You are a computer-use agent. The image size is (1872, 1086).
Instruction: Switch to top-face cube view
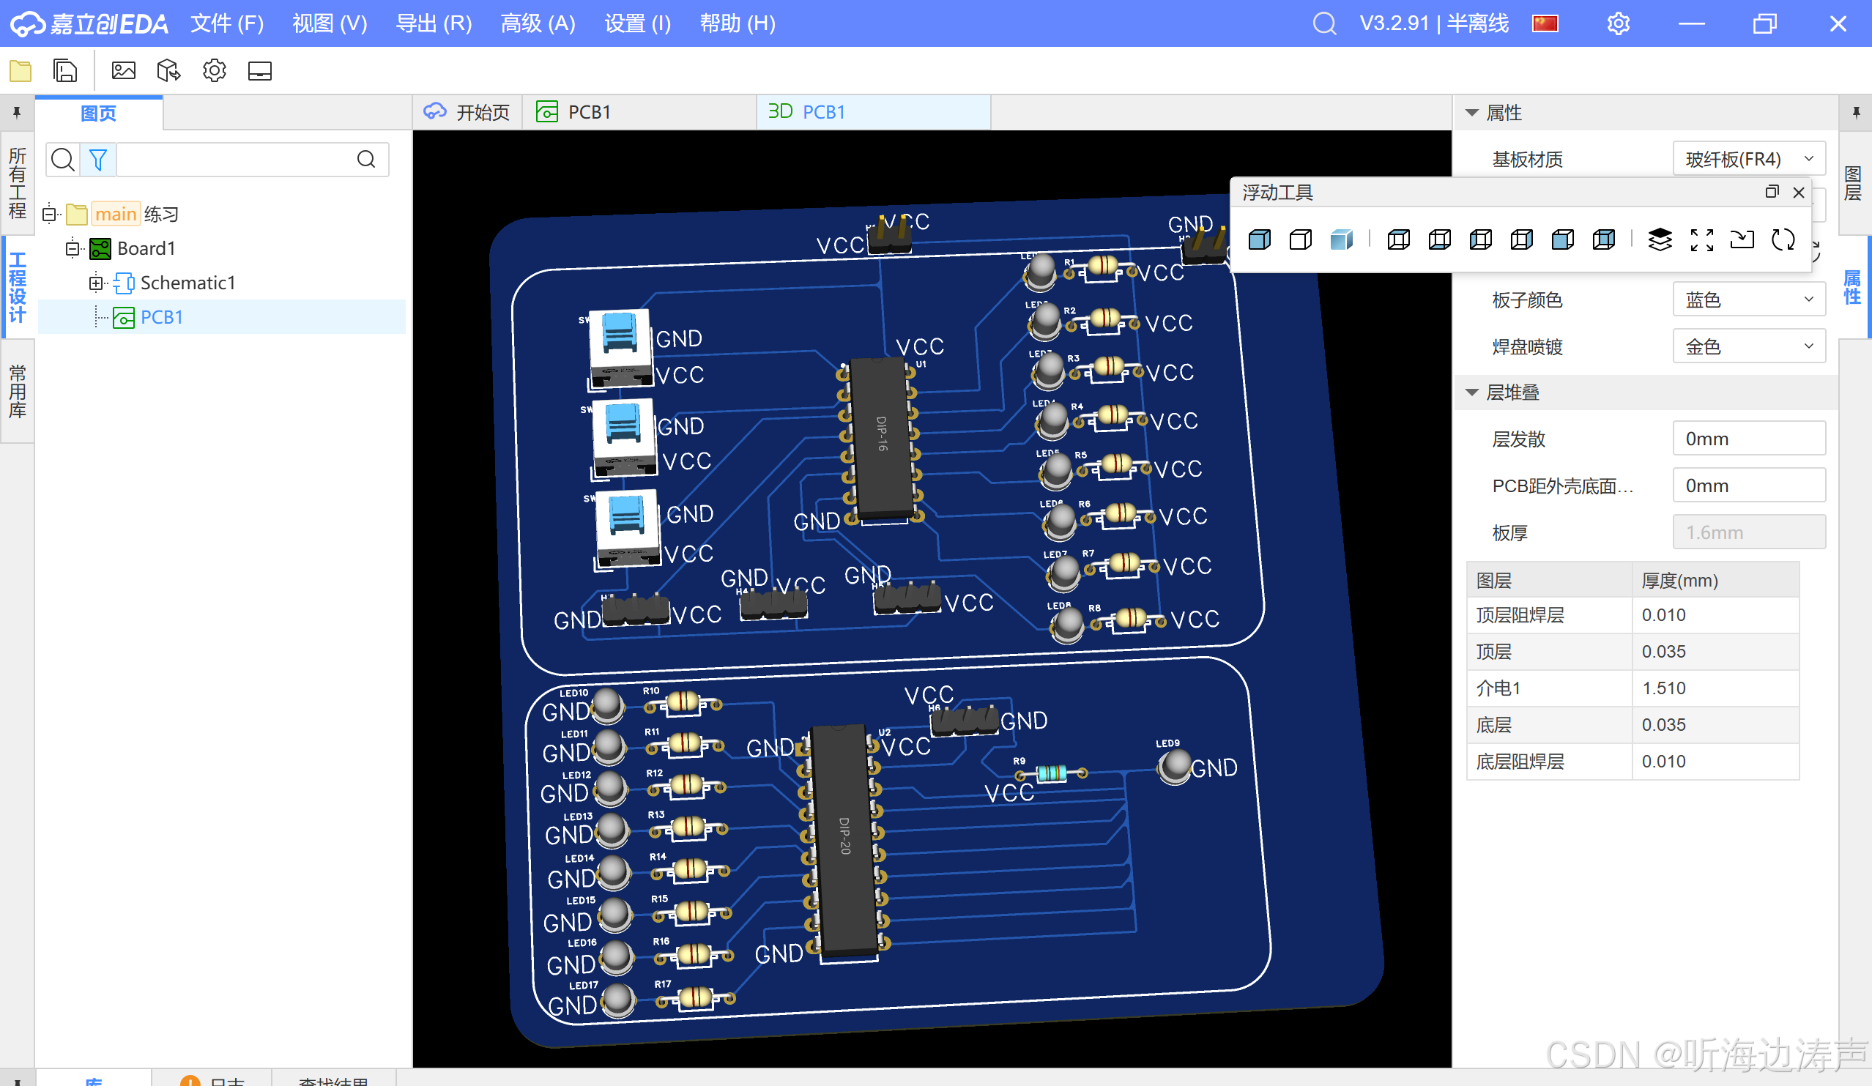tap(1399, 239)
